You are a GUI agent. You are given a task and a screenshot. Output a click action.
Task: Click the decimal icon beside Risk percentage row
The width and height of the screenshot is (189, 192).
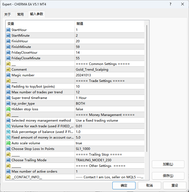point(8,132)
